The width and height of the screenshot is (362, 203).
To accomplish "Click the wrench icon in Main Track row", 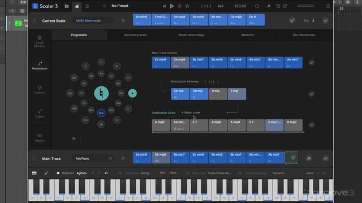I will pyautogui.click(x=309, y=158).
